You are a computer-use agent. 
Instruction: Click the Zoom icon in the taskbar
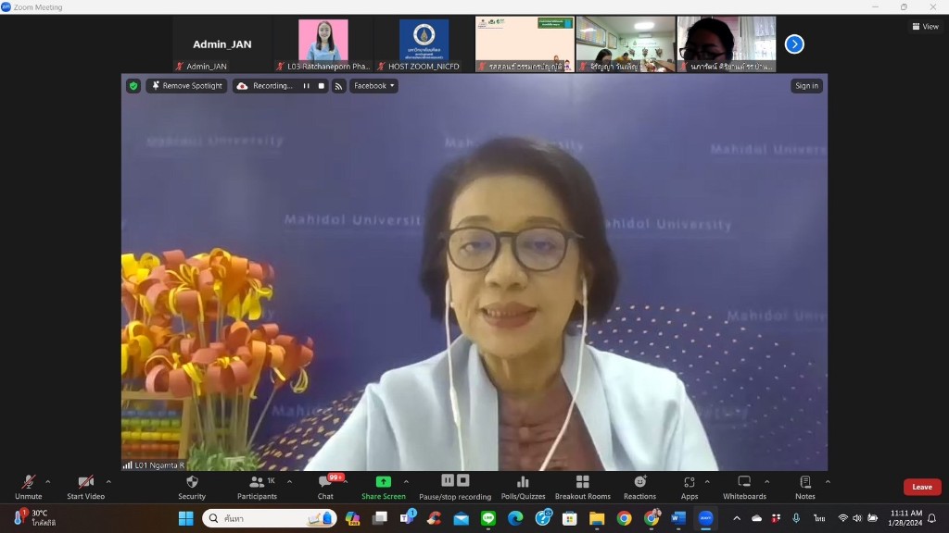(x=705, y=518)
